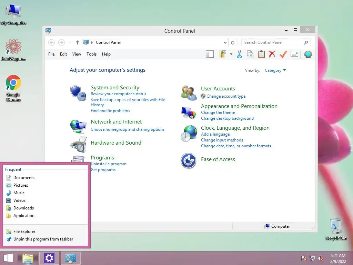Click the red X delete toolbar icon

[x=272, y=54]
